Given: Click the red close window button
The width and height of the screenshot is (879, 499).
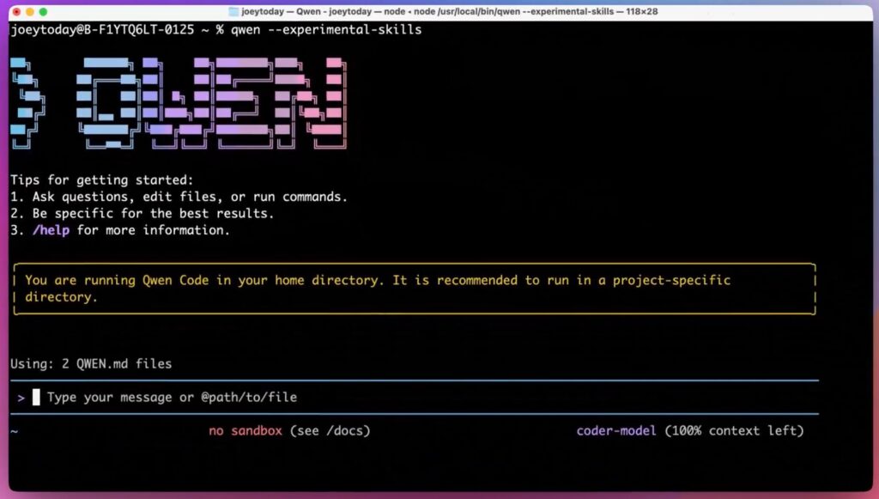Looking at the screenshot, I should 16,12.
